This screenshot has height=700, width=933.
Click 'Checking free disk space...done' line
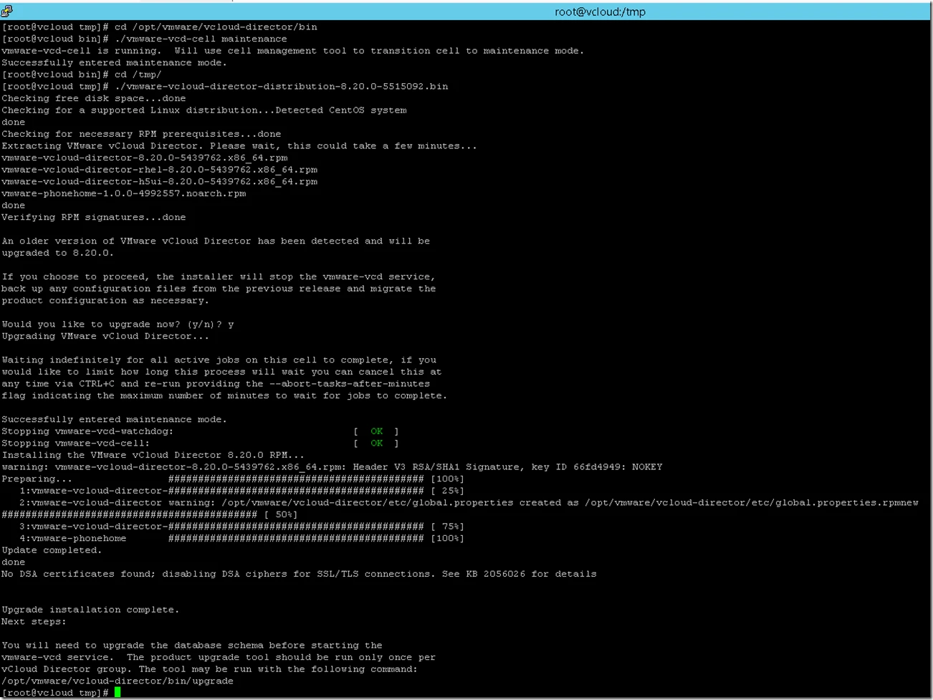coord(94,98)
